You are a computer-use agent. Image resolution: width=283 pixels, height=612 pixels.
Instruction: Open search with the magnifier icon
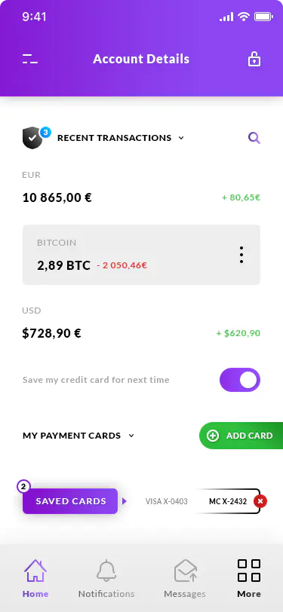[x=254, y=138]
